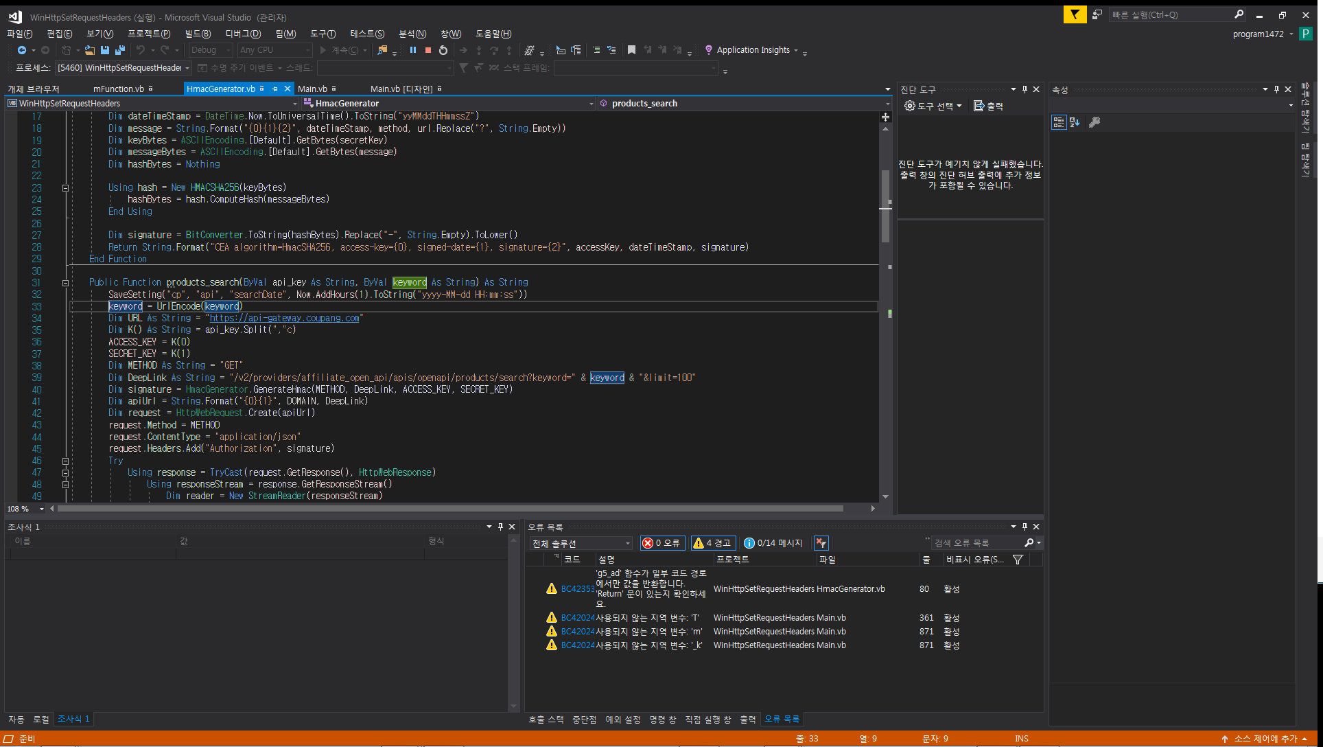The height and width of the screenshot is (747, 1323).
Task: Stop debugging with the red square
Action: (428, 50)
